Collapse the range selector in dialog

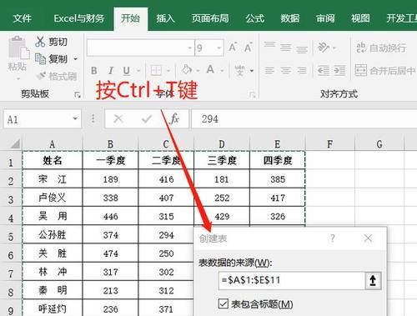[373, 281]
